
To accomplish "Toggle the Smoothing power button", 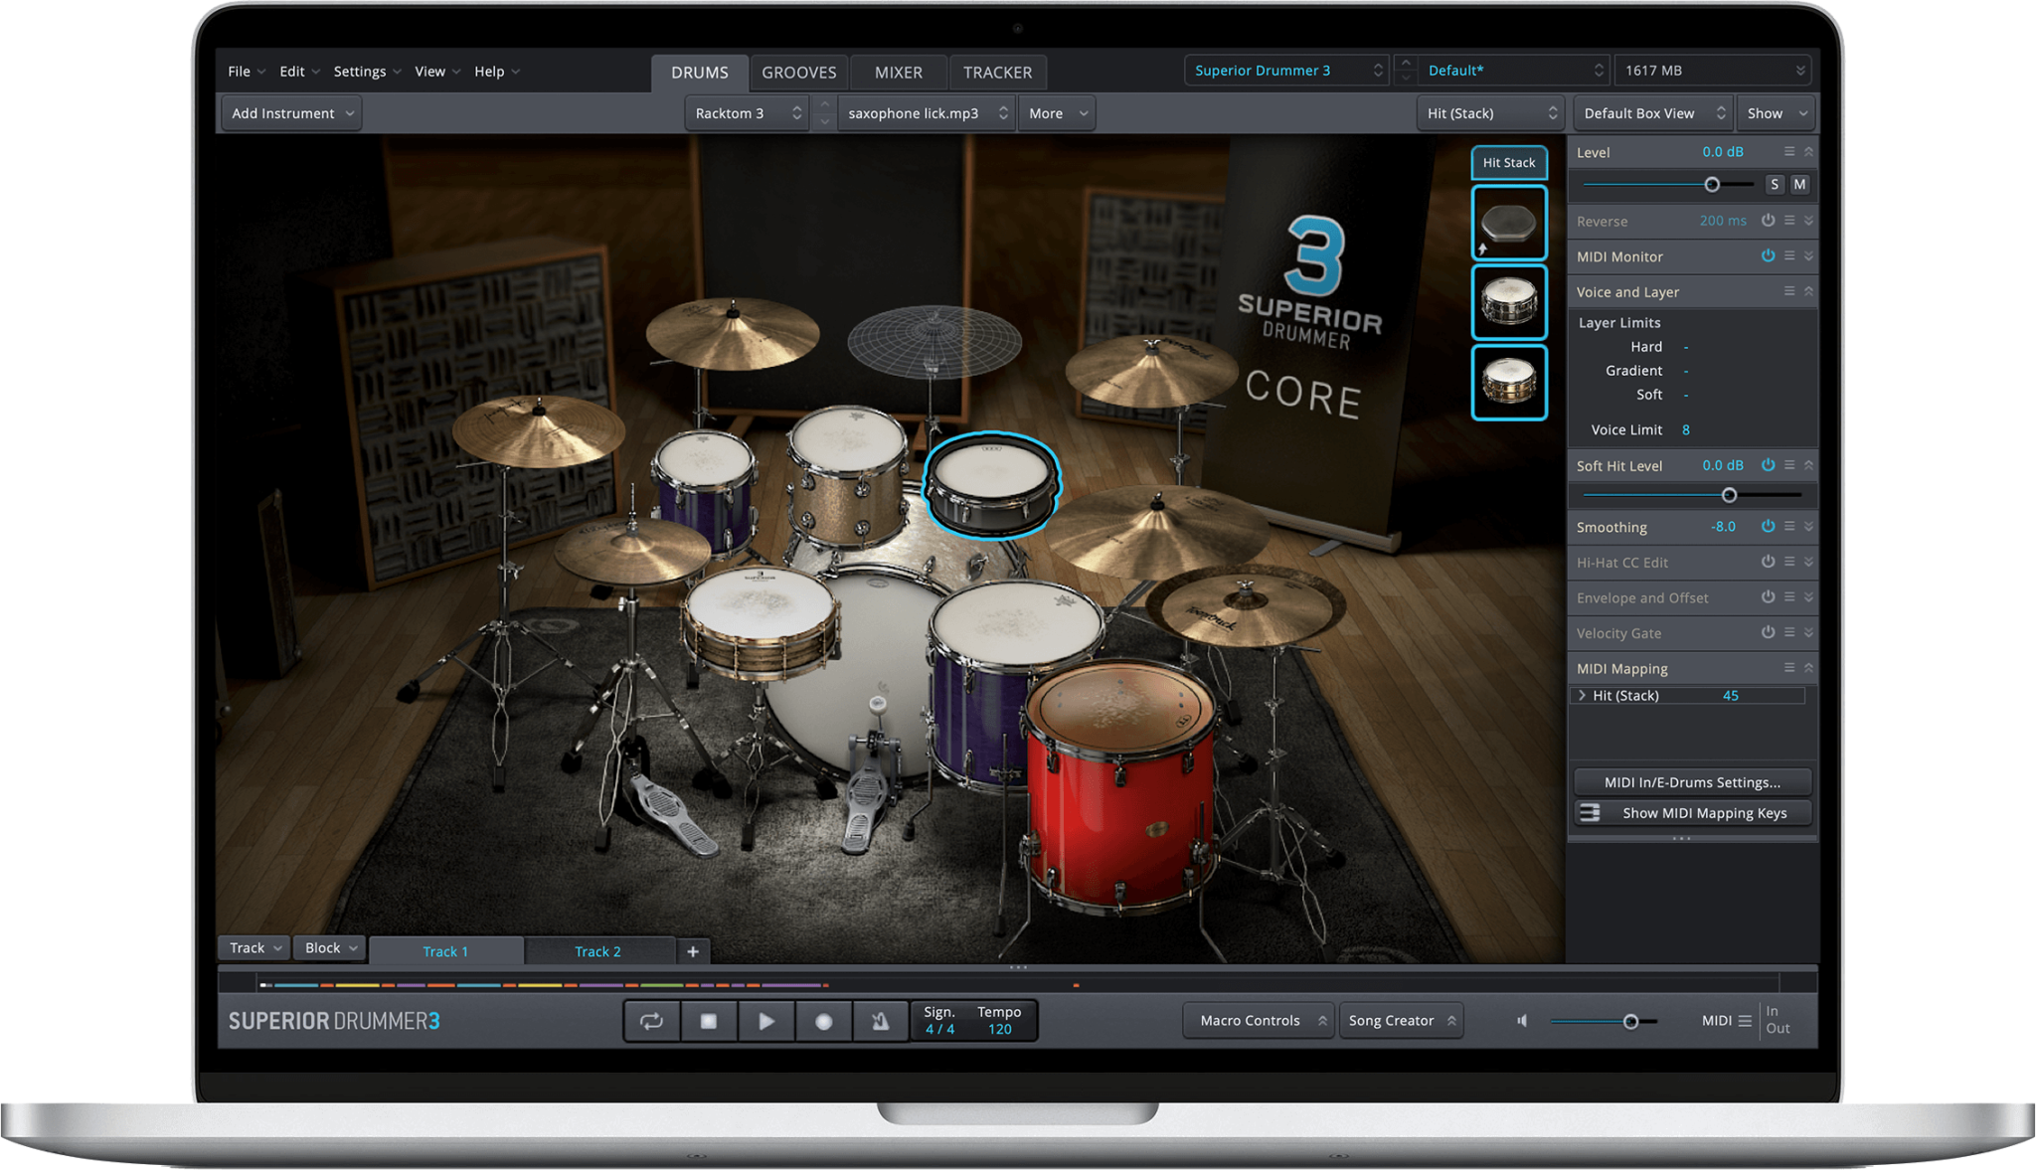I will (x=1768, y=526).
